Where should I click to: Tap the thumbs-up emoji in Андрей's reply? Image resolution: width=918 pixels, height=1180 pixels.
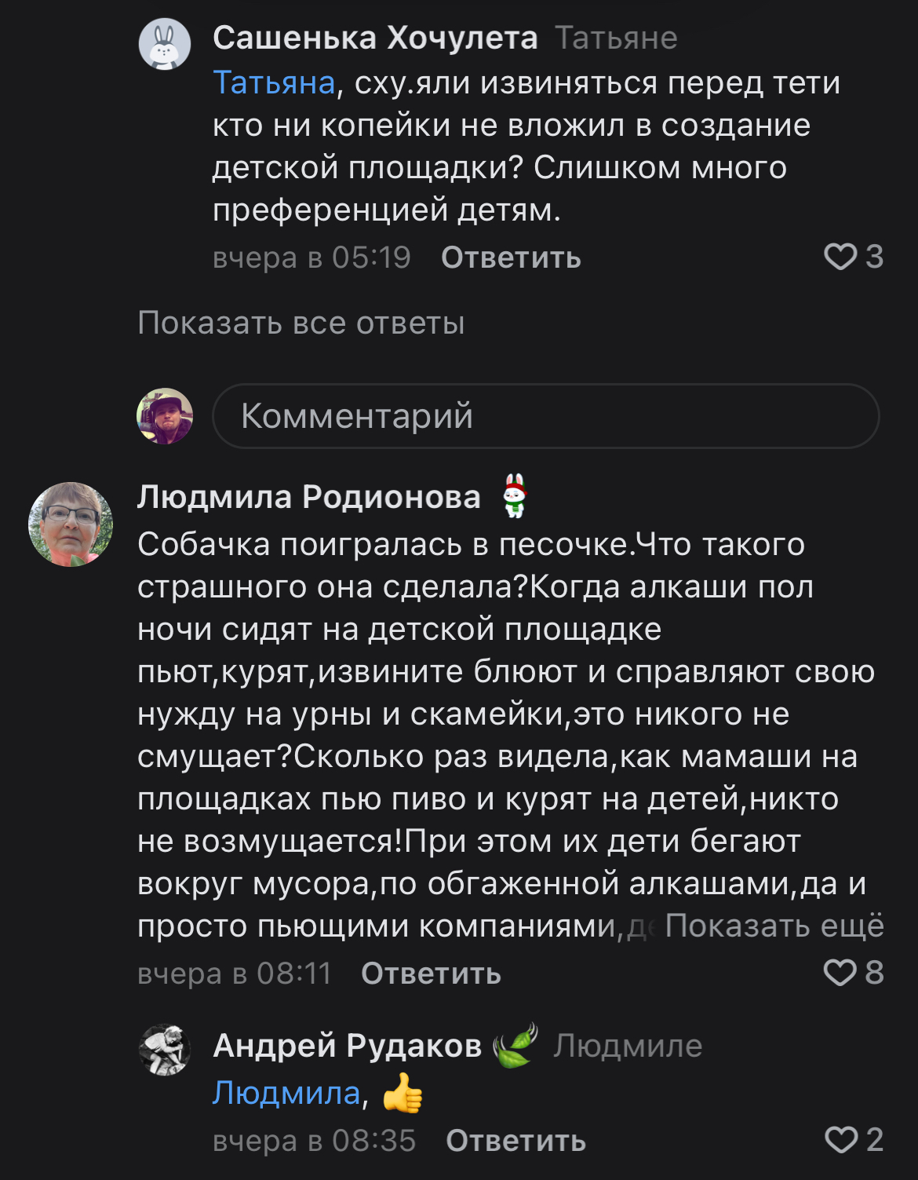403,1093
